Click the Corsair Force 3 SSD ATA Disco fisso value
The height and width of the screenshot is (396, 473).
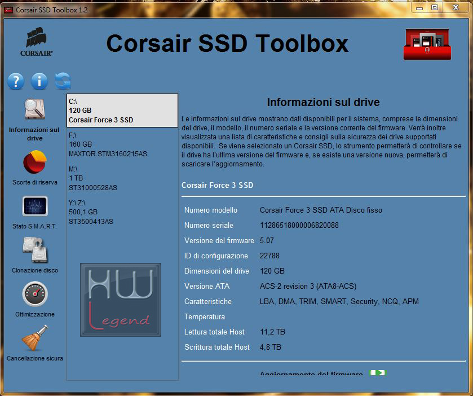point(321,210)
